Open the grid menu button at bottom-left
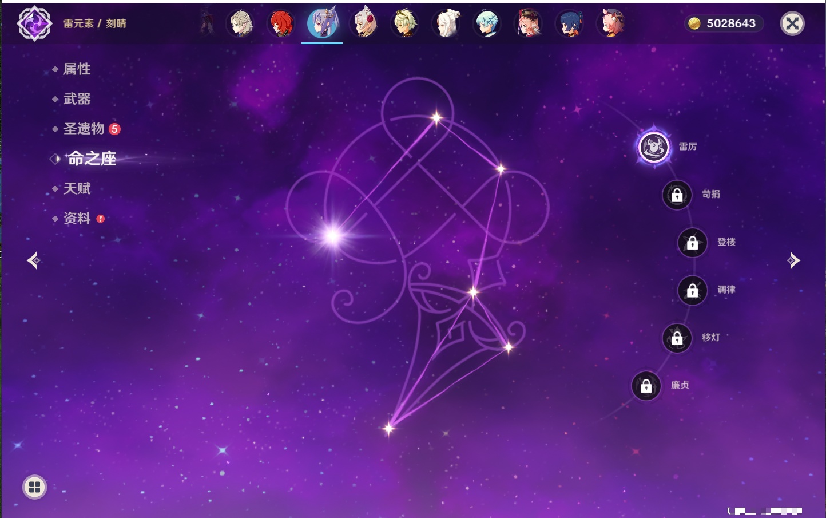The image size is (826, 518). [34, 487]
